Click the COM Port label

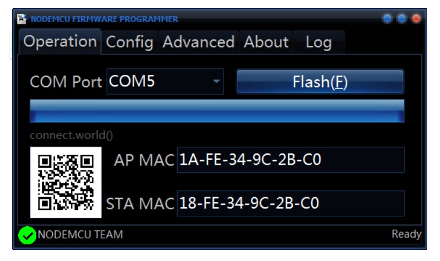point(66,82)
